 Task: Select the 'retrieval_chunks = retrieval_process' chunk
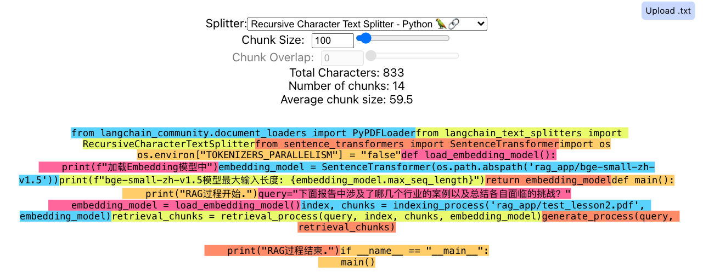point(327,217)
